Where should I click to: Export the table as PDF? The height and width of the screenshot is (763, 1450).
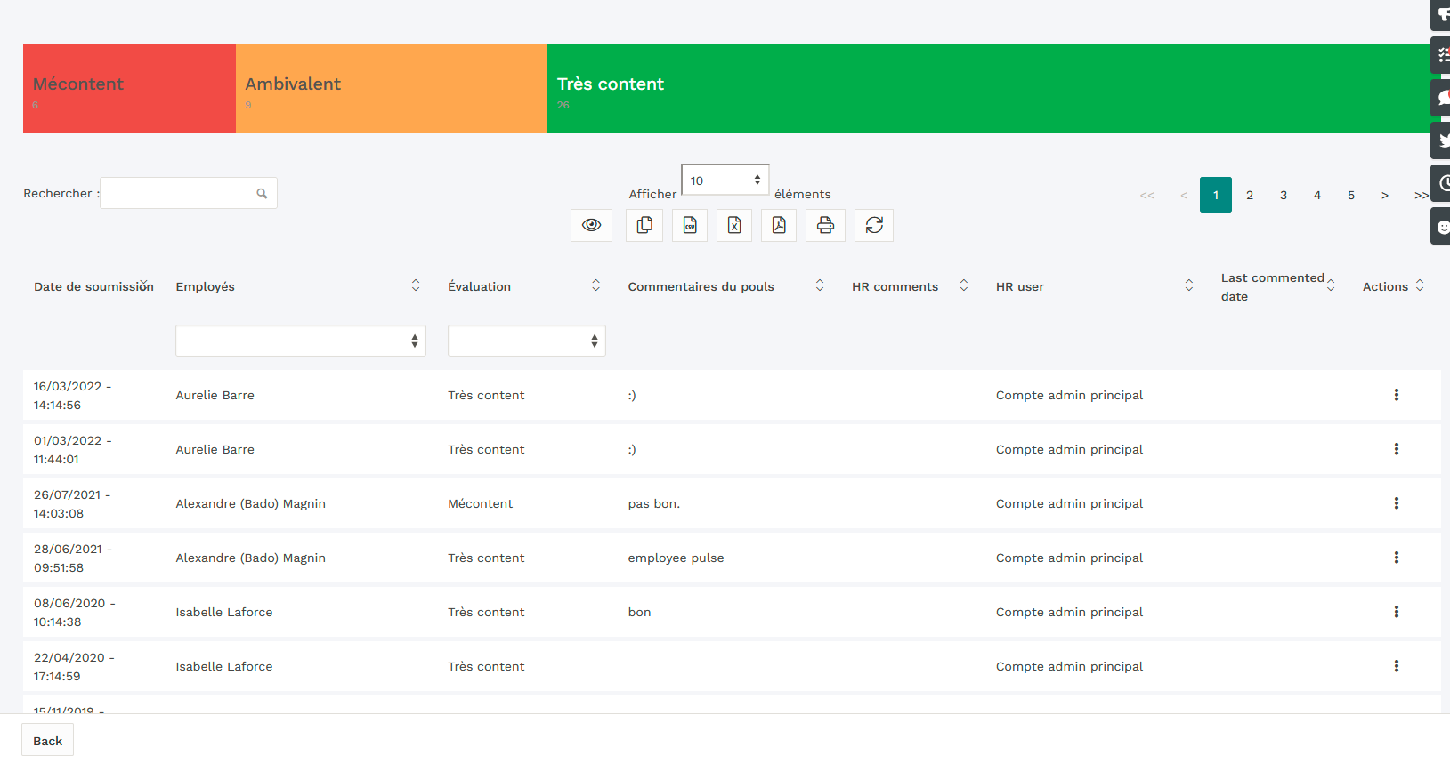coord(779,225)
